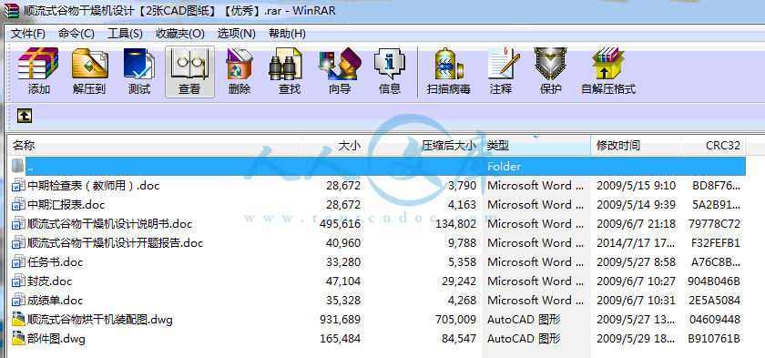Open the 查找 (Find) binoculars tool

(290, 72)
